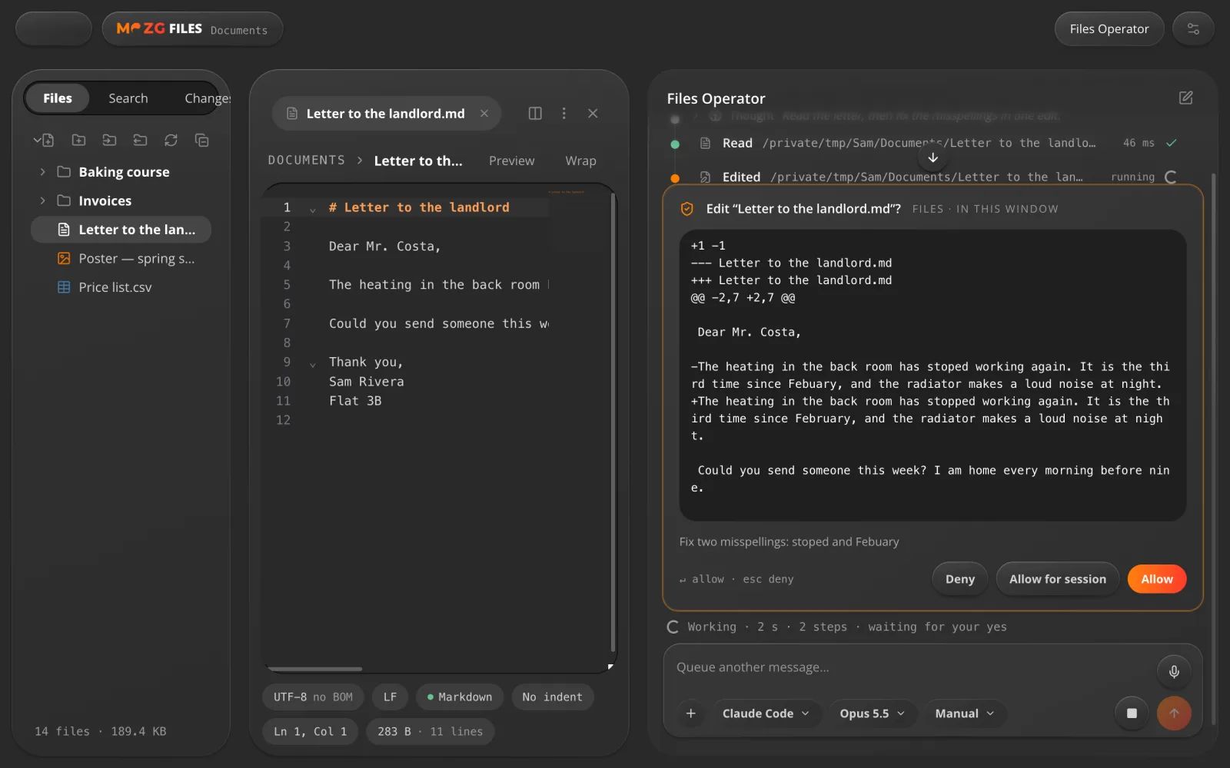Allow the edit for this session
Image resolution: width=1230 pixels, height=768 pixels.
[1058, 579]
